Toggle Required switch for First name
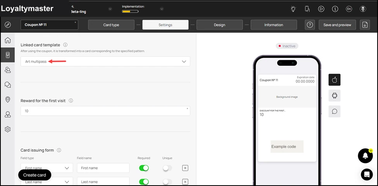Screen dimensions: 378x186 pos(144,168)
